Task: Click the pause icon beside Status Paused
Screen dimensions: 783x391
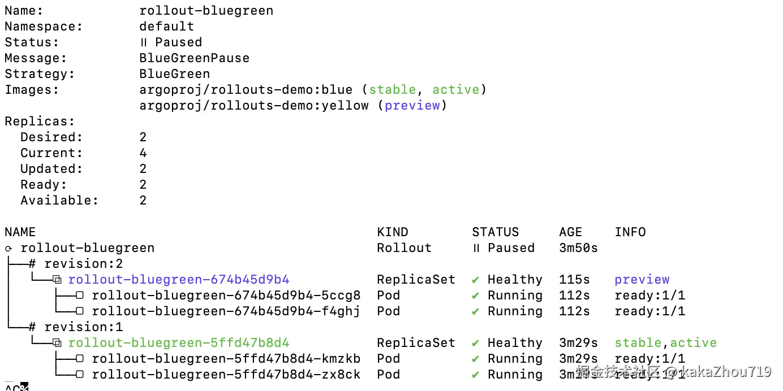Action: pyautogui.click(x=143, y=42)
